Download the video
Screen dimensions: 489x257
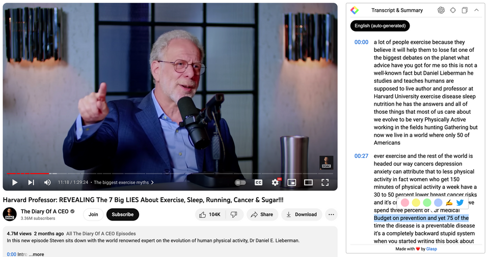(x=302, y=215)
